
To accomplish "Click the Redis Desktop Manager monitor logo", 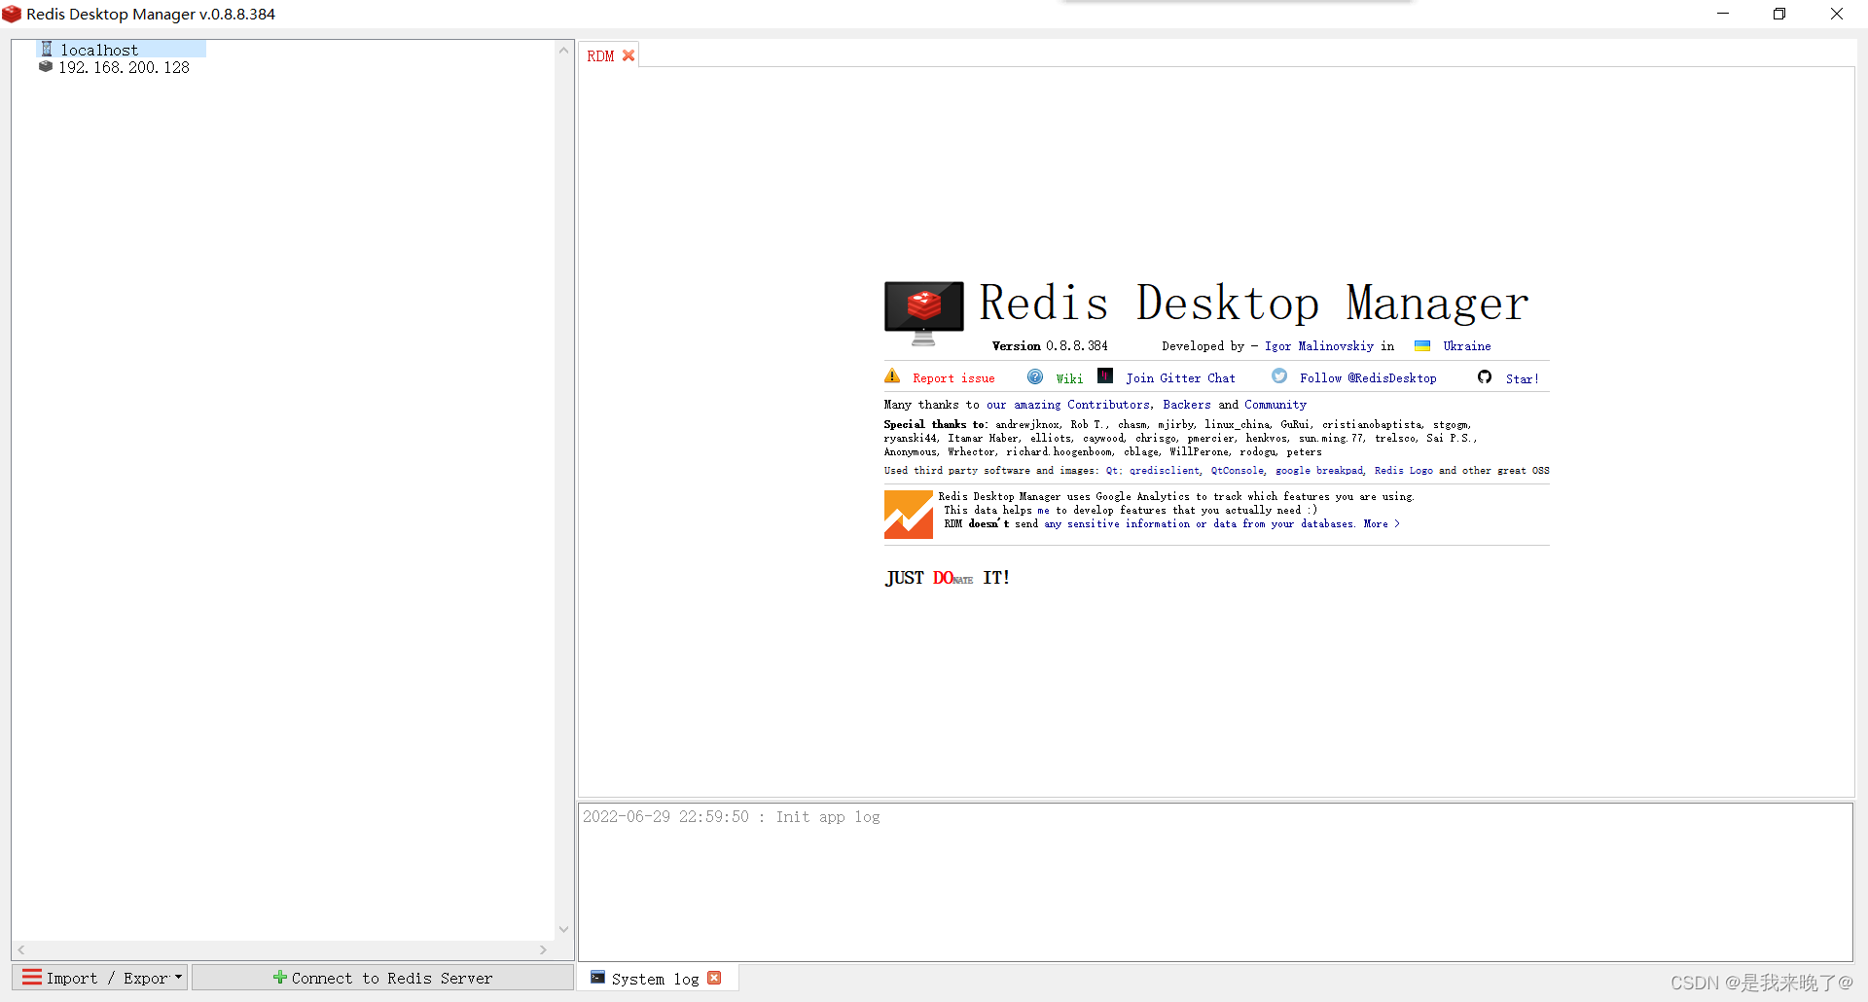I will coord(923,313).
